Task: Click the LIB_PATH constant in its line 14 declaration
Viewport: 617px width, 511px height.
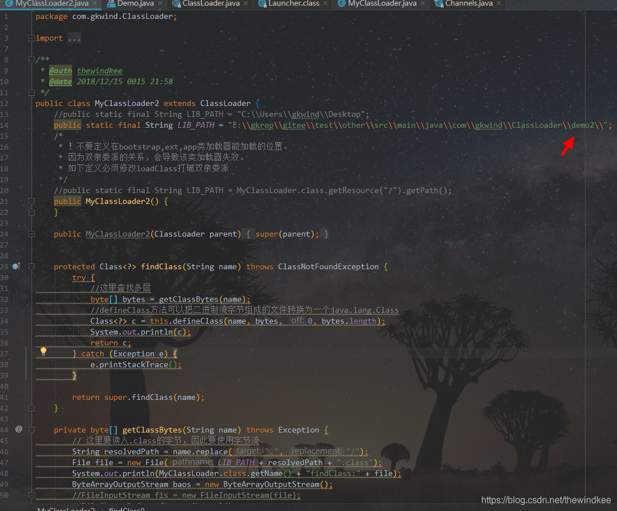Action: pos(196,125)
